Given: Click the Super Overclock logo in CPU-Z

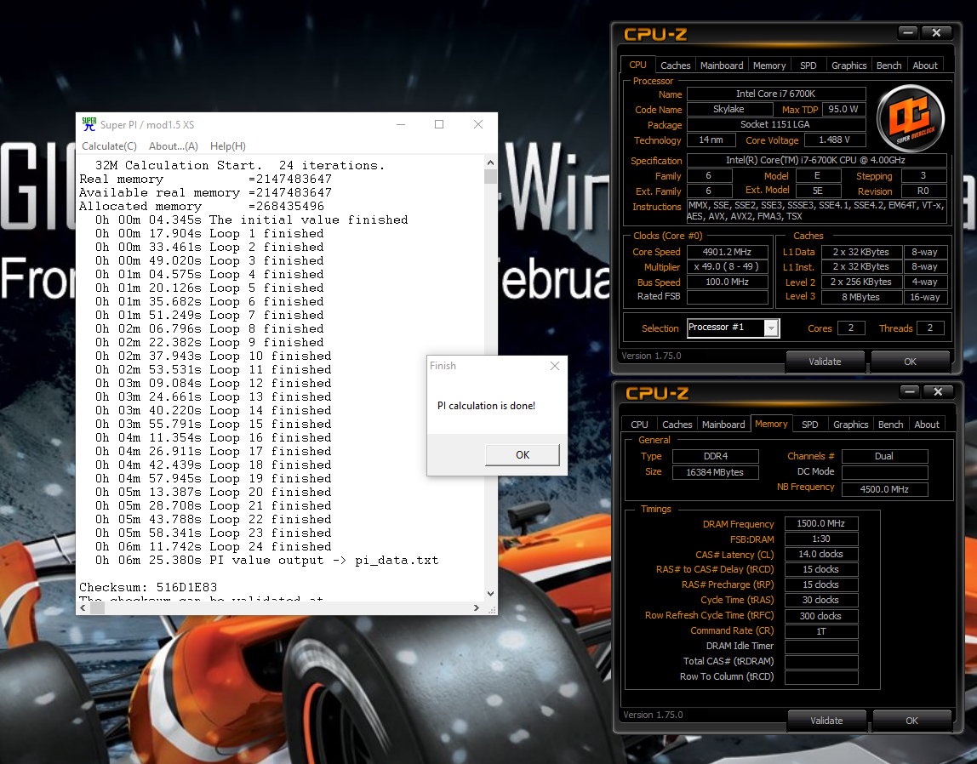Looking at the screenshot, I should click(911, 119).
